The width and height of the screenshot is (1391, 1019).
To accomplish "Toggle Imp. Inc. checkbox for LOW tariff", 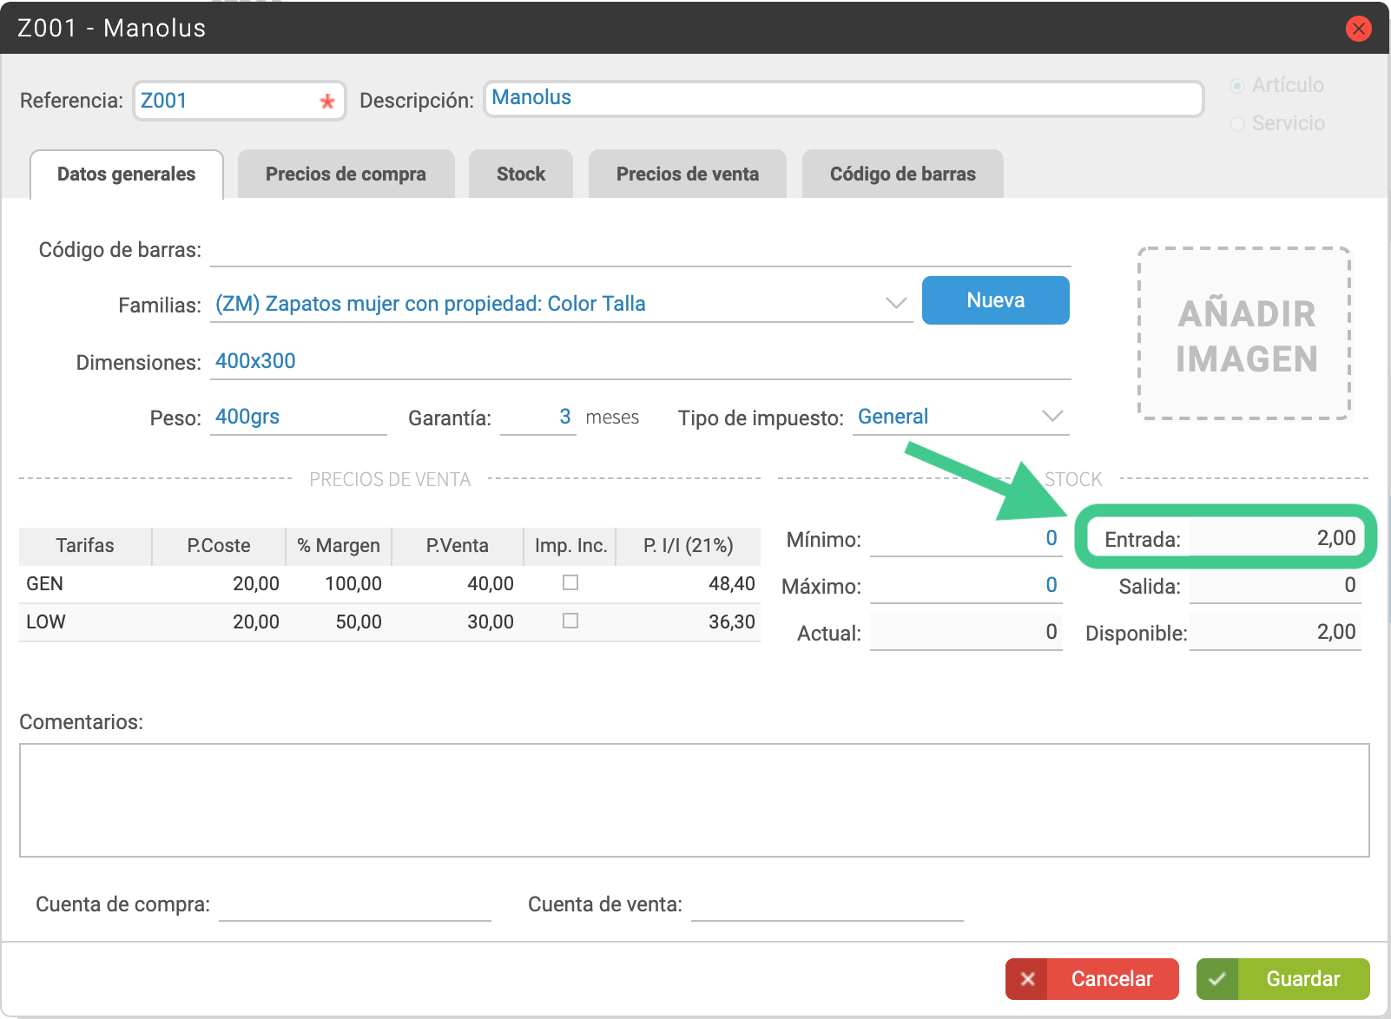I will 570,621.
